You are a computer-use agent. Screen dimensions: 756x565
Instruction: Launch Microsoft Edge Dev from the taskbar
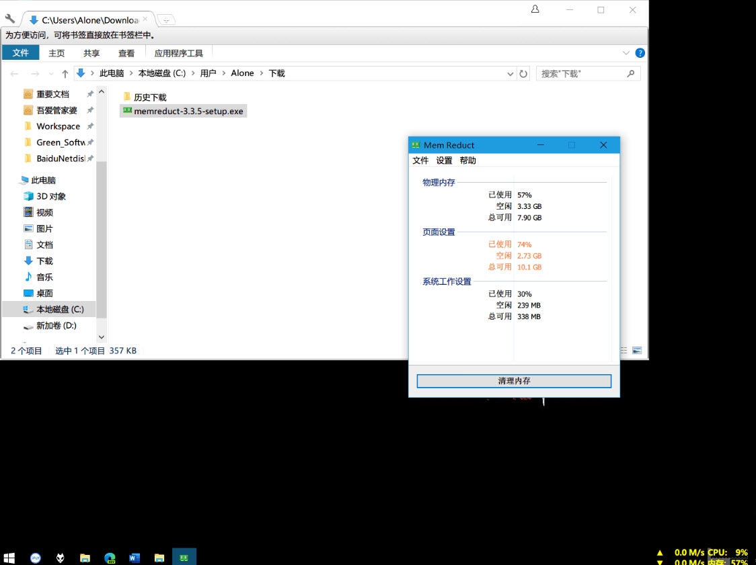109,556
